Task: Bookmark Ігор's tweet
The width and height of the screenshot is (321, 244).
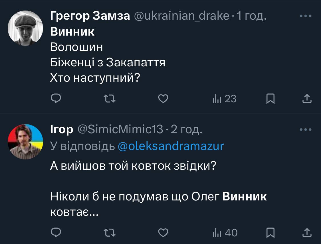Action: tap(270, 233)
